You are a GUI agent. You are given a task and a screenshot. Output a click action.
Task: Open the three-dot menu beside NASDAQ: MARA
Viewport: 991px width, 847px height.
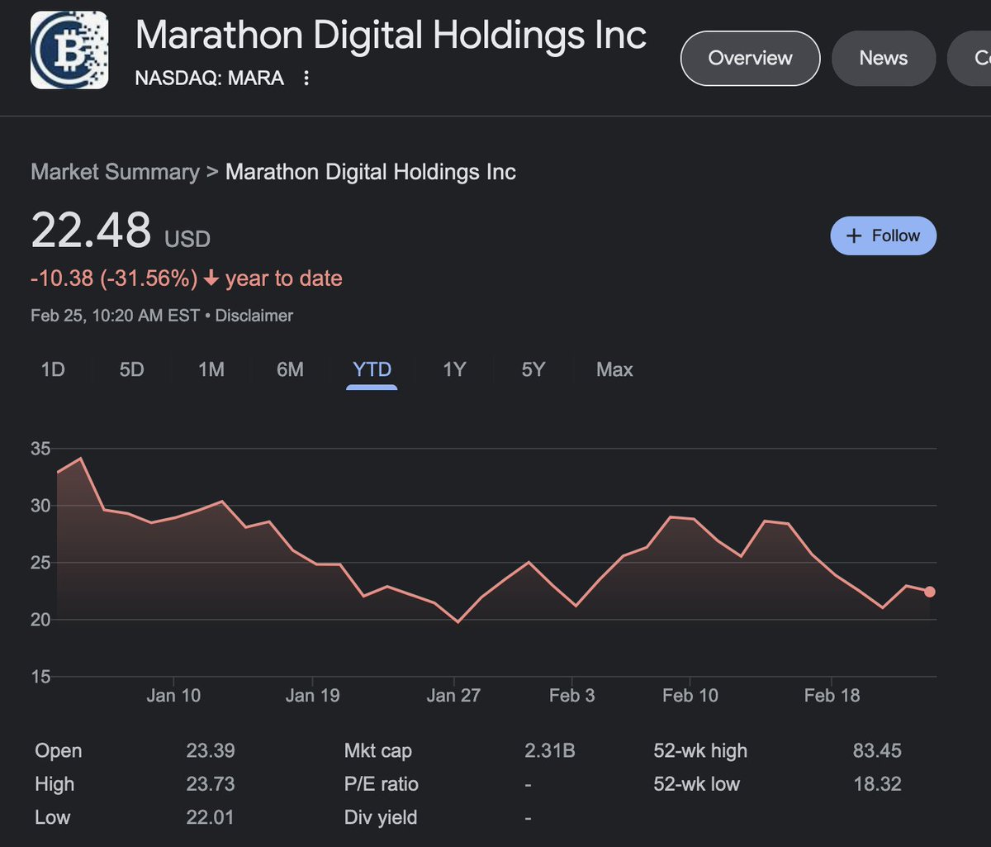[x=306, y=79]
